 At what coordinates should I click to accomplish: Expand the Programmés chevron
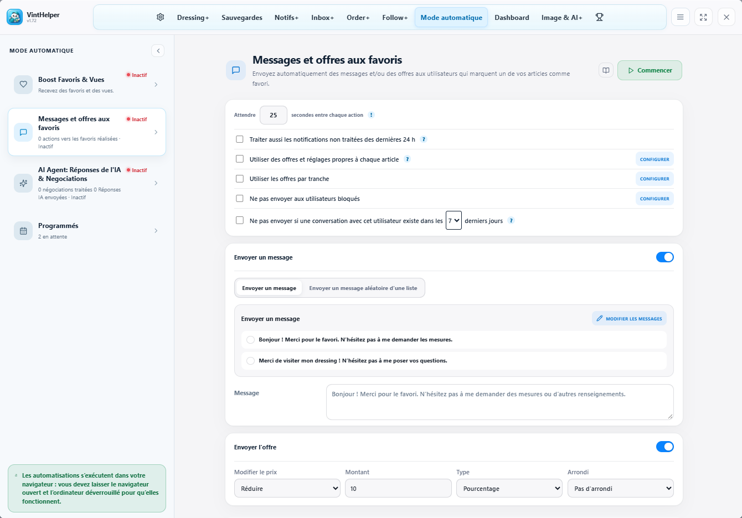coord(156,231)
